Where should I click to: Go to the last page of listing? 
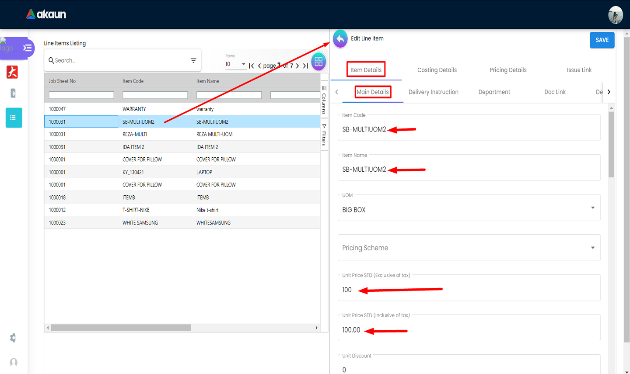305,66
